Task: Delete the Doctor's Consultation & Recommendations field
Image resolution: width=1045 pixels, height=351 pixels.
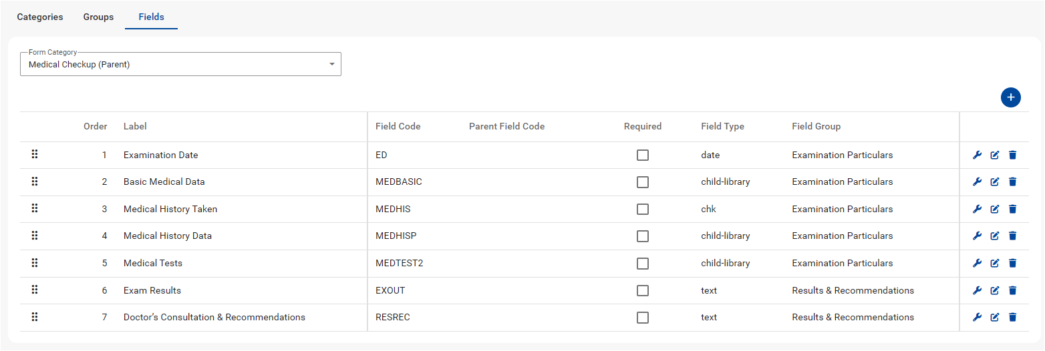Action: pyautogui.click(x=1012, y=317)
